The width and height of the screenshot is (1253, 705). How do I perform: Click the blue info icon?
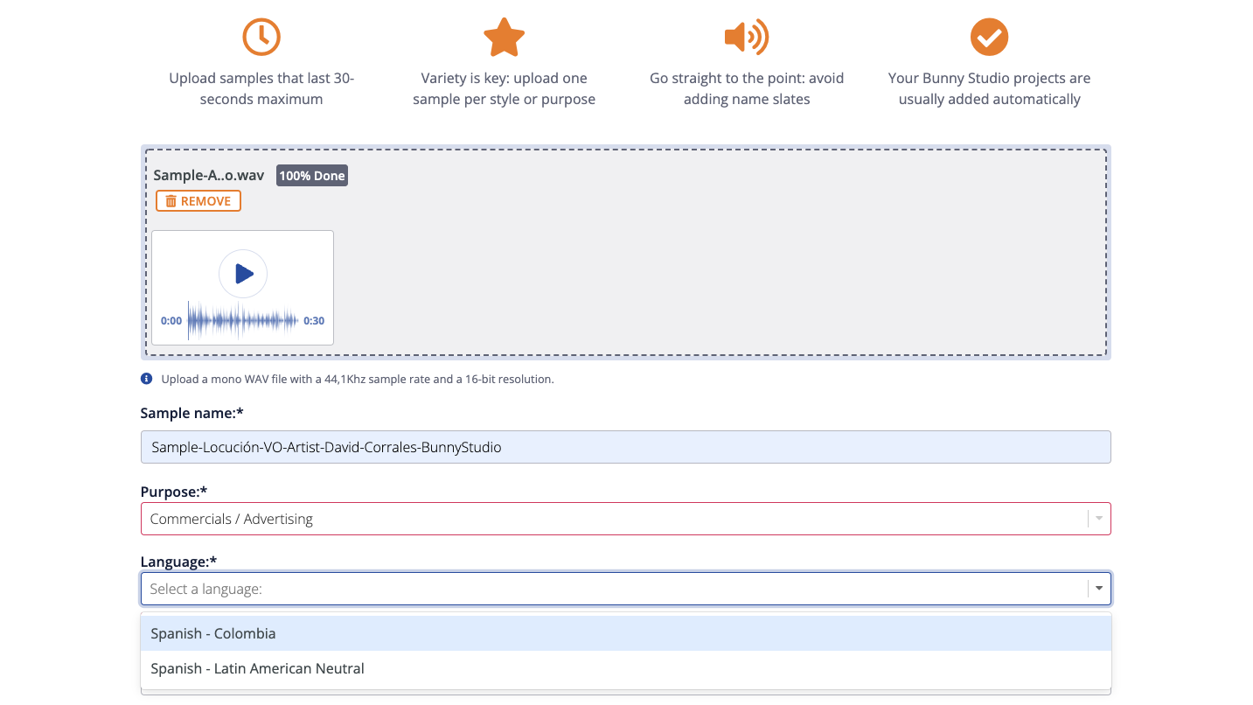147,380
